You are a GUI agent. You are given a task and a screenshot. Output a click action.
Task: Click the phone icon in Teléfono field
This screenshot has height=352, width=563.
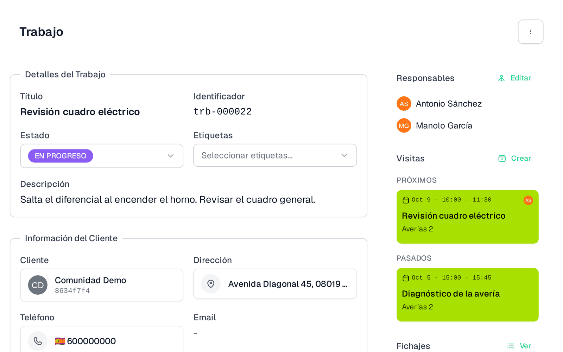point(38,341)
